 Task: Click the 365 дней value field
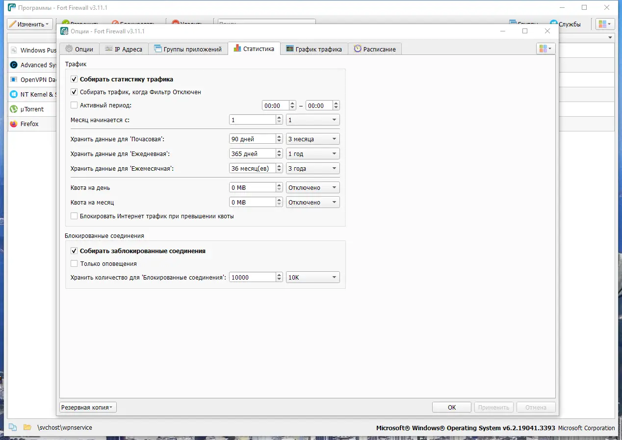coord(253,154)
